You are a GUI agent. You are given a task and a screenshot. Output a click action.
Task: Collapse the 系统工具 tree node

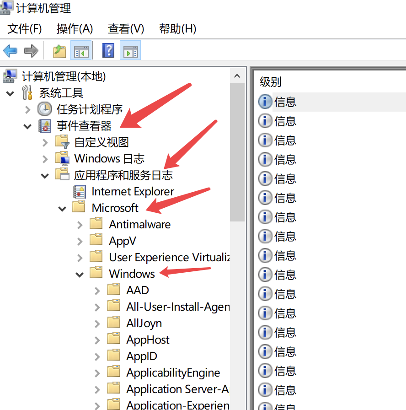click(10, 93)
